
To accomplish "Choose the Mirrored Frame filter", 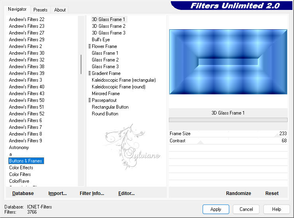I will (106, 94).
